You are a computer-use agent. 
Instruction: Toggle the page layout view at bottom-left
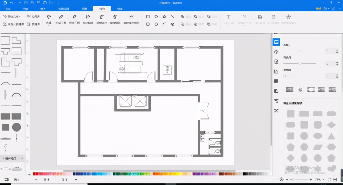6,180
